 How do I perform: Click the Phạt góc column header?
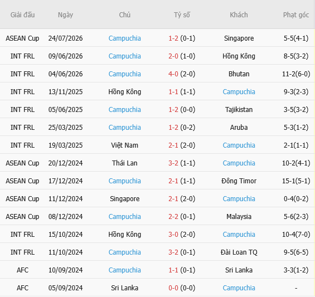click(296, 15)
